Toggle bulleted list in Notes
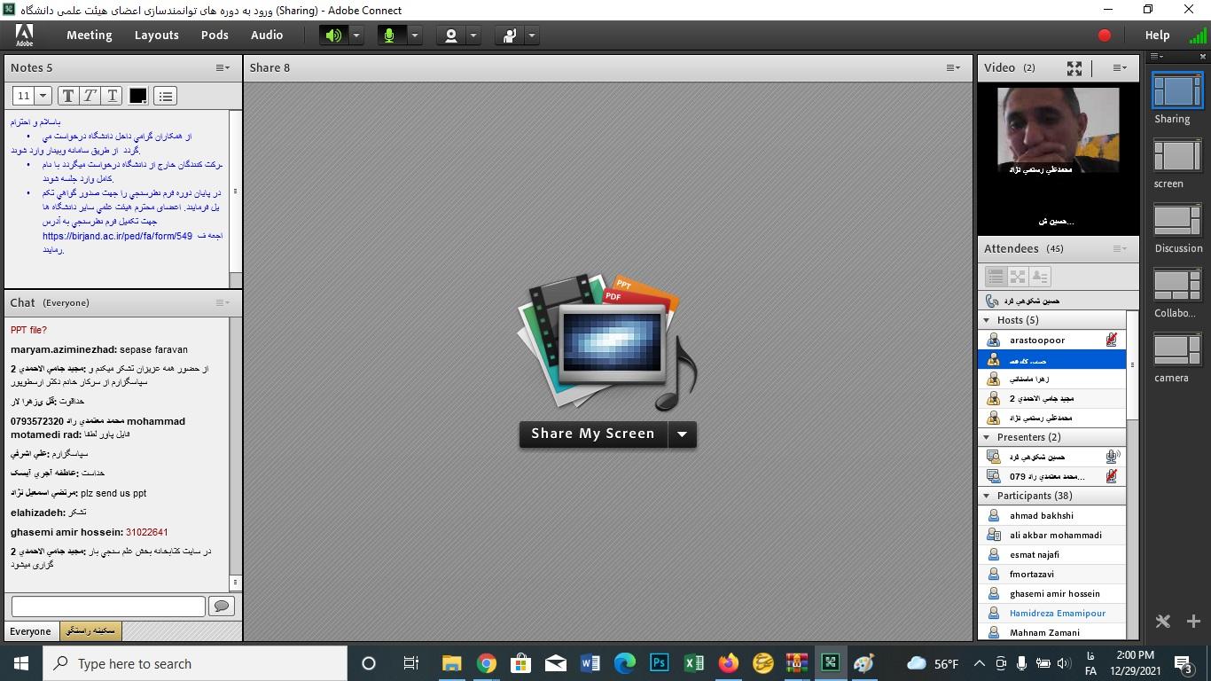1211x681 pixels. click(166, 96)
